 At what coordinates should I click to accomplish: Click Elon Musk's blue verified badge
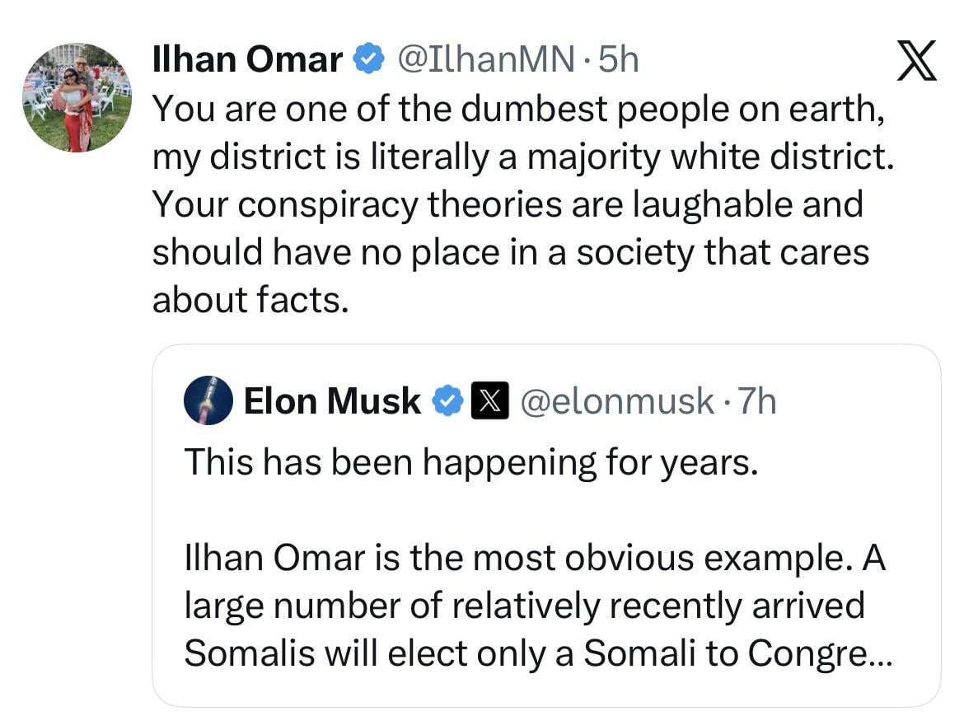point(448,401)
